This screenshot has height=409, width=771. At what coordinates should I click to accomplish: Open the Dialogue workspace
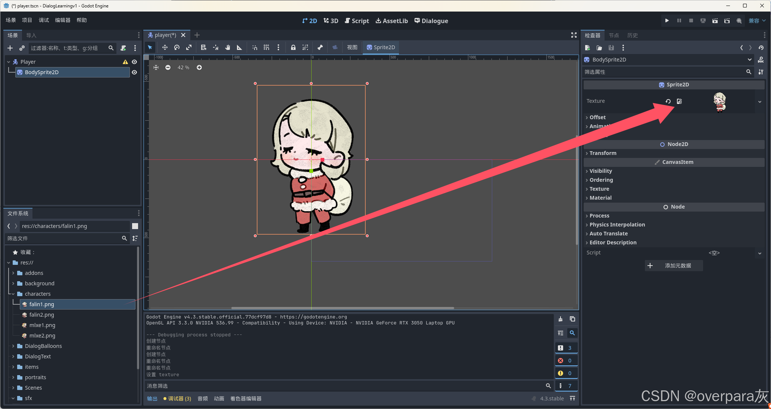[431, 21]
